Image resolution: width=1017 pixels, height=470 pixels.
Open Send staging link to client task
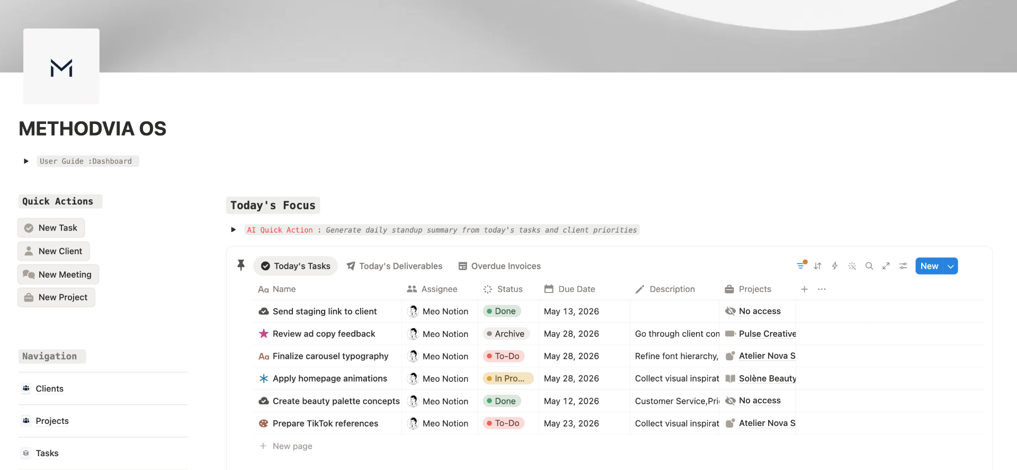pyautogui.click(x=325, y=312)
